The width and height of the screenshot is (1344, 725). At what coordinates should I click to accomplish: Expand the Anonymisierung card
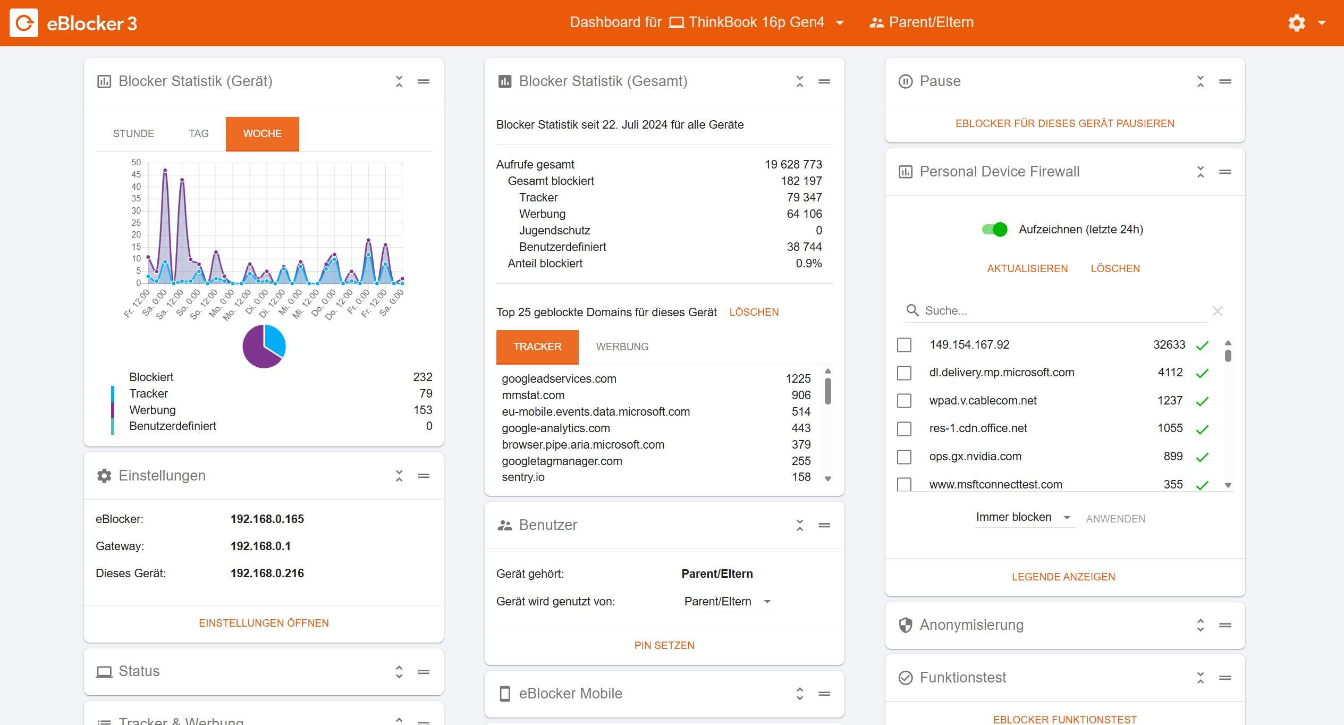point(1201,625)
